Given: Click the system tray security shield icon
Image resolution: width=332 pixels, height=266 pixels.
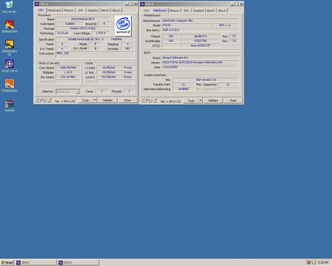Looking at the screenshot, I should click(x=309, y=263).
